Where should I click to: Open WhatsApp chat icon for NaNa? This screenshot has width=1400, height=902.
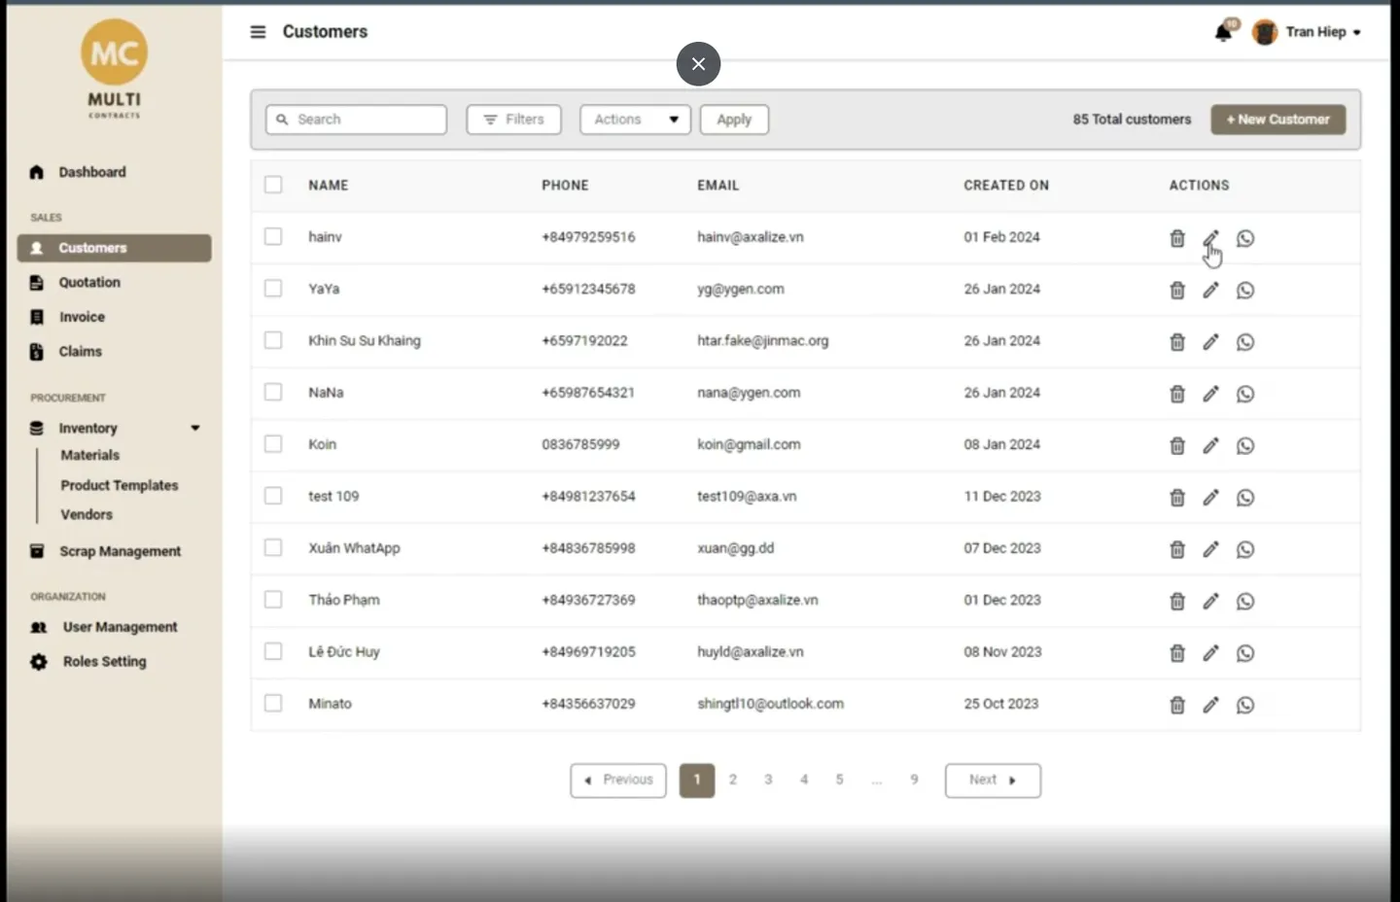click(x=1244, y=394)
